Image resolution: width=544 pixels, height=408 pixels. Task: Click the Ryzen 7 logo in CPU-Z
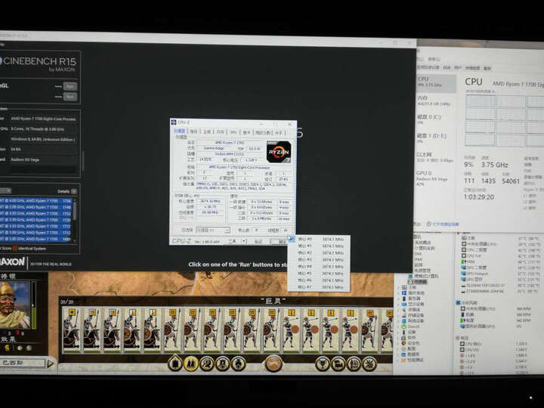coord(279,152)
